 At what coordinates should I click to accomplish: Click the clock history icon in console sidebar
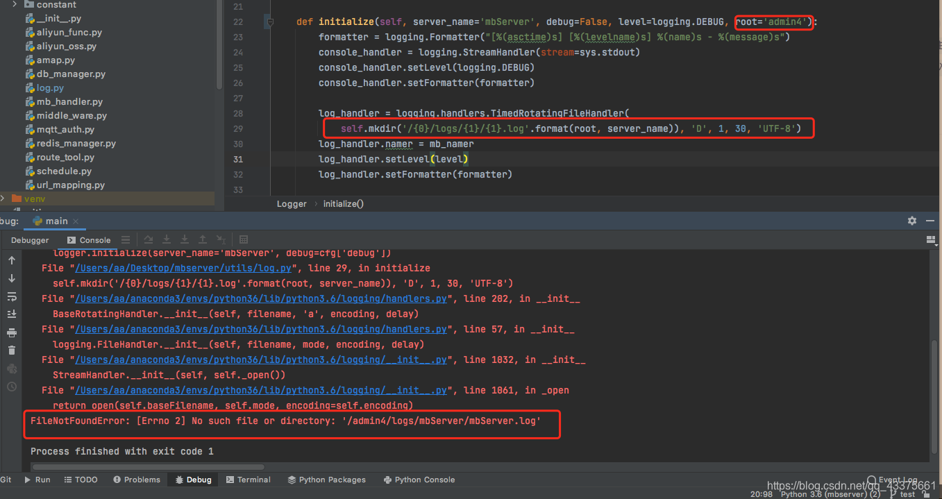point(12,387)
